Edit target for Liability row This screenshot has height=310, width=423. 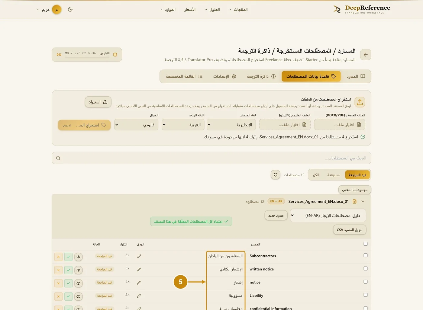pyautogui.click(x=139, y=296)
